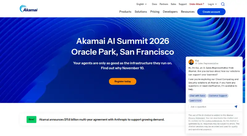The image size is (247, 136).
Task: Select the Chat with Sales chip
Action: [x=197, y=96]
